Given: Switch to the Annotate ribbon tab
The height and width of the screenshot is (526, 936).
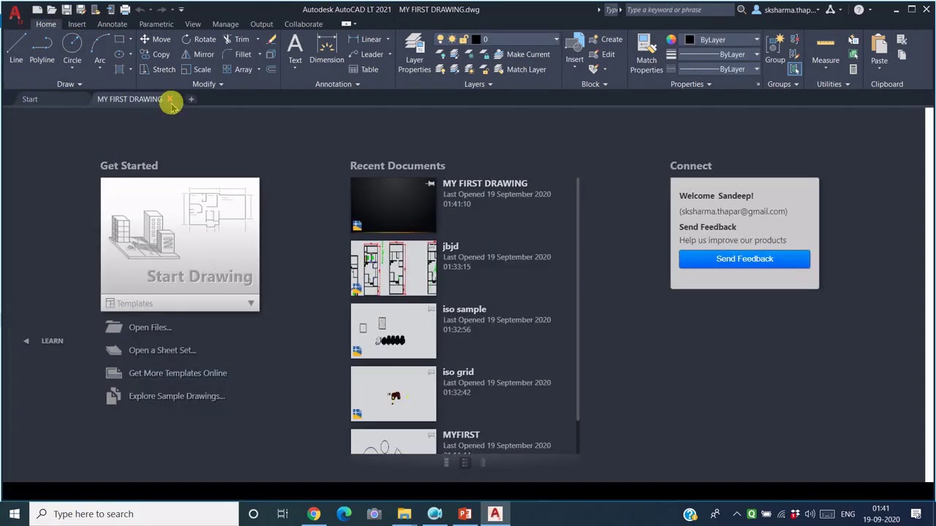Looking at the screenshot, I should point(112,24).
